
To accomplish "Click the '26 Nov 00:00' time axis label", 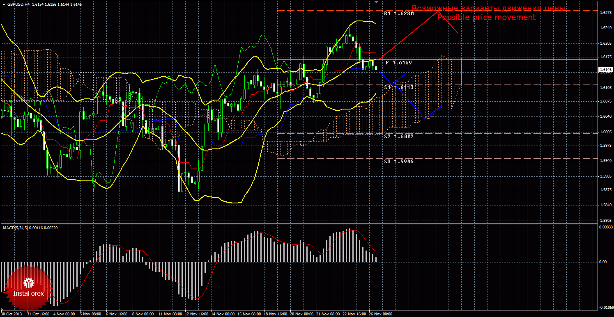I will 381,314.
